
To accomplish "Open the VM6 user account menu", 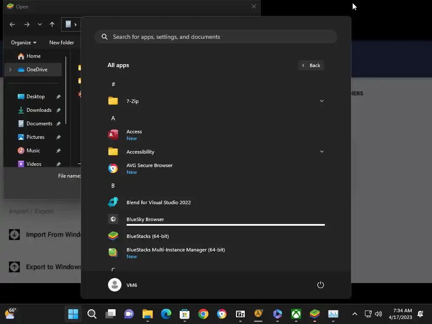I will point(123,285).
